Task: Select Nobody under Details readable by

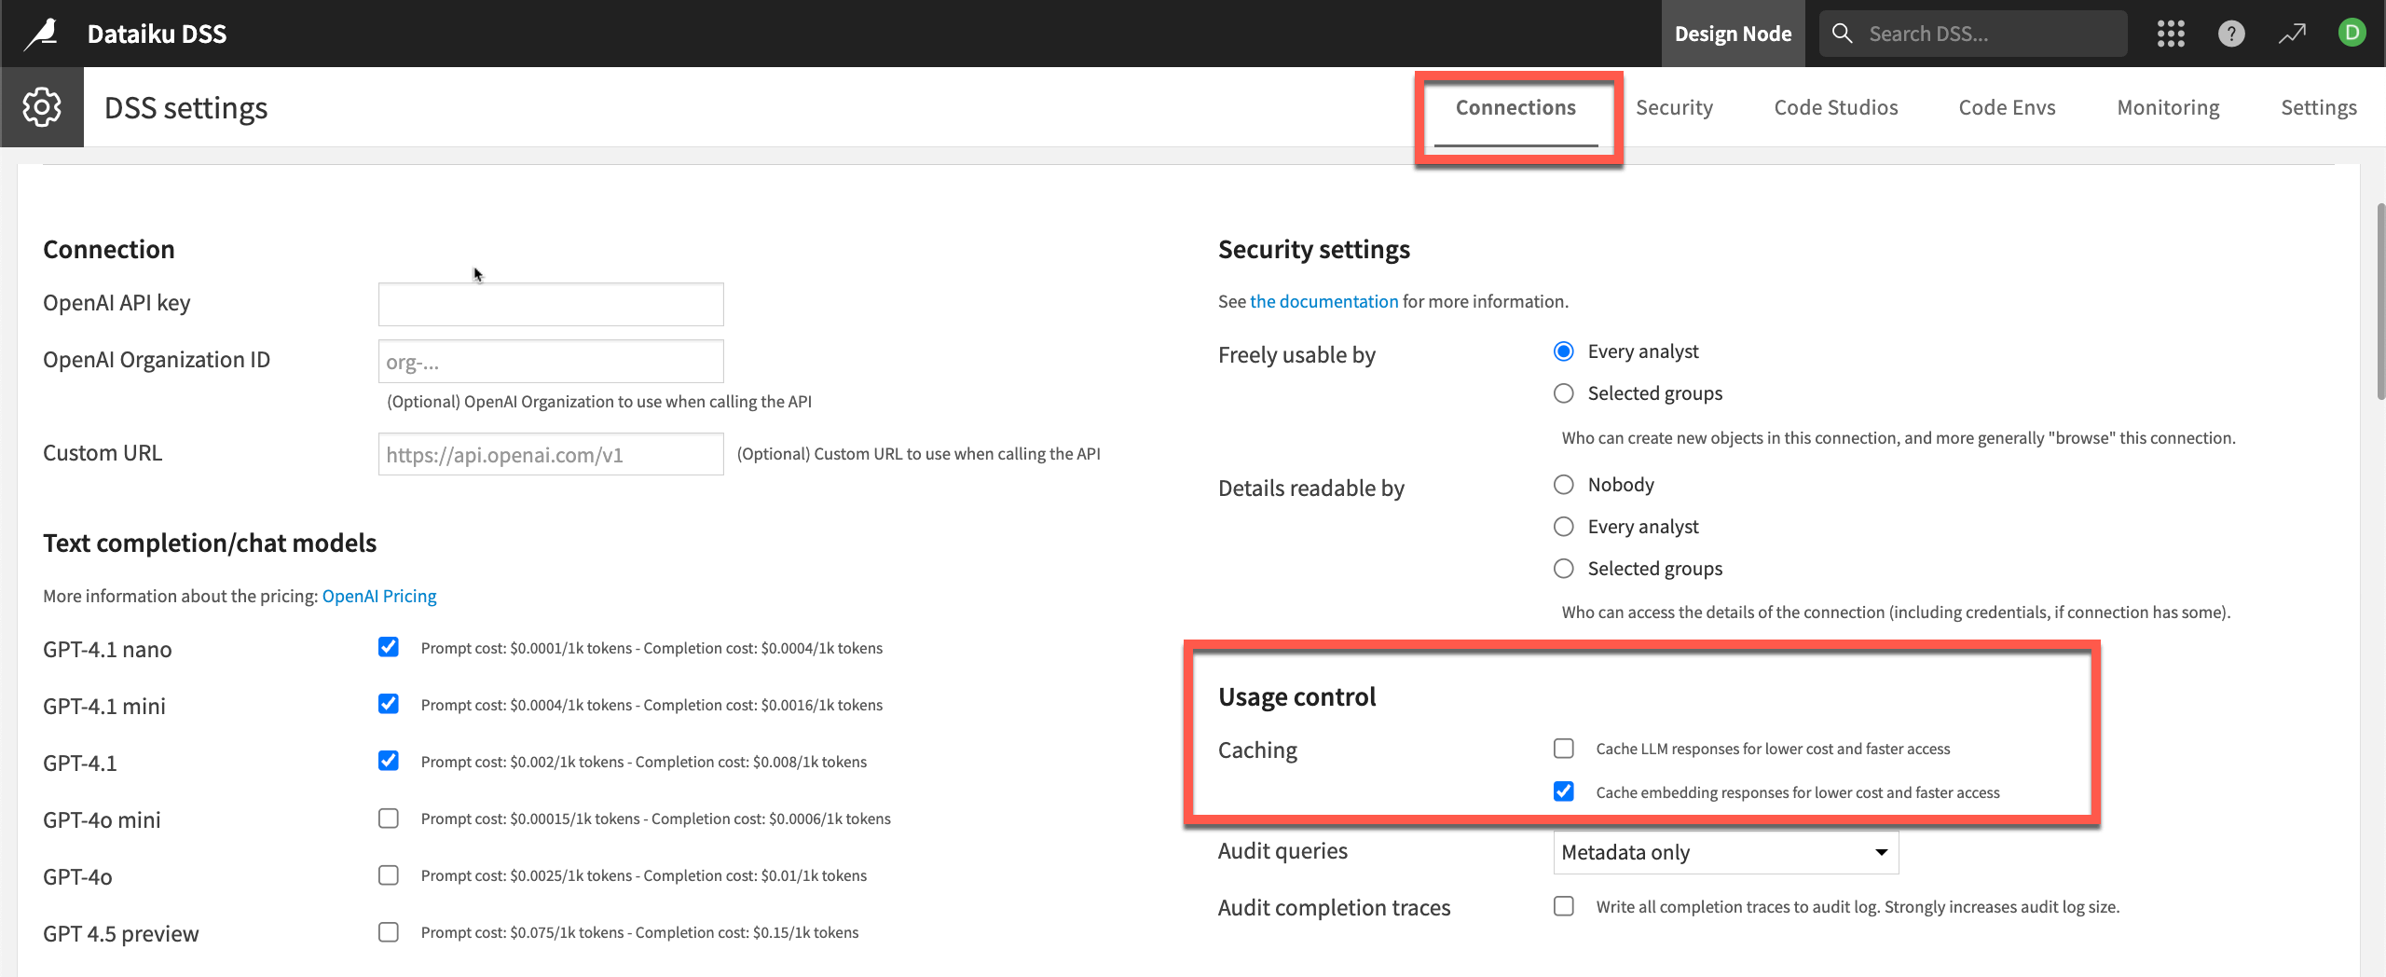Action: coord(1564,484)
